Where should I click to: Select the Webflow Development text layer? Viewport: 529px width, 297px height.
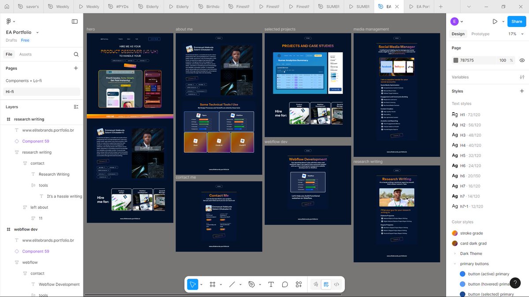click(59, 284)
